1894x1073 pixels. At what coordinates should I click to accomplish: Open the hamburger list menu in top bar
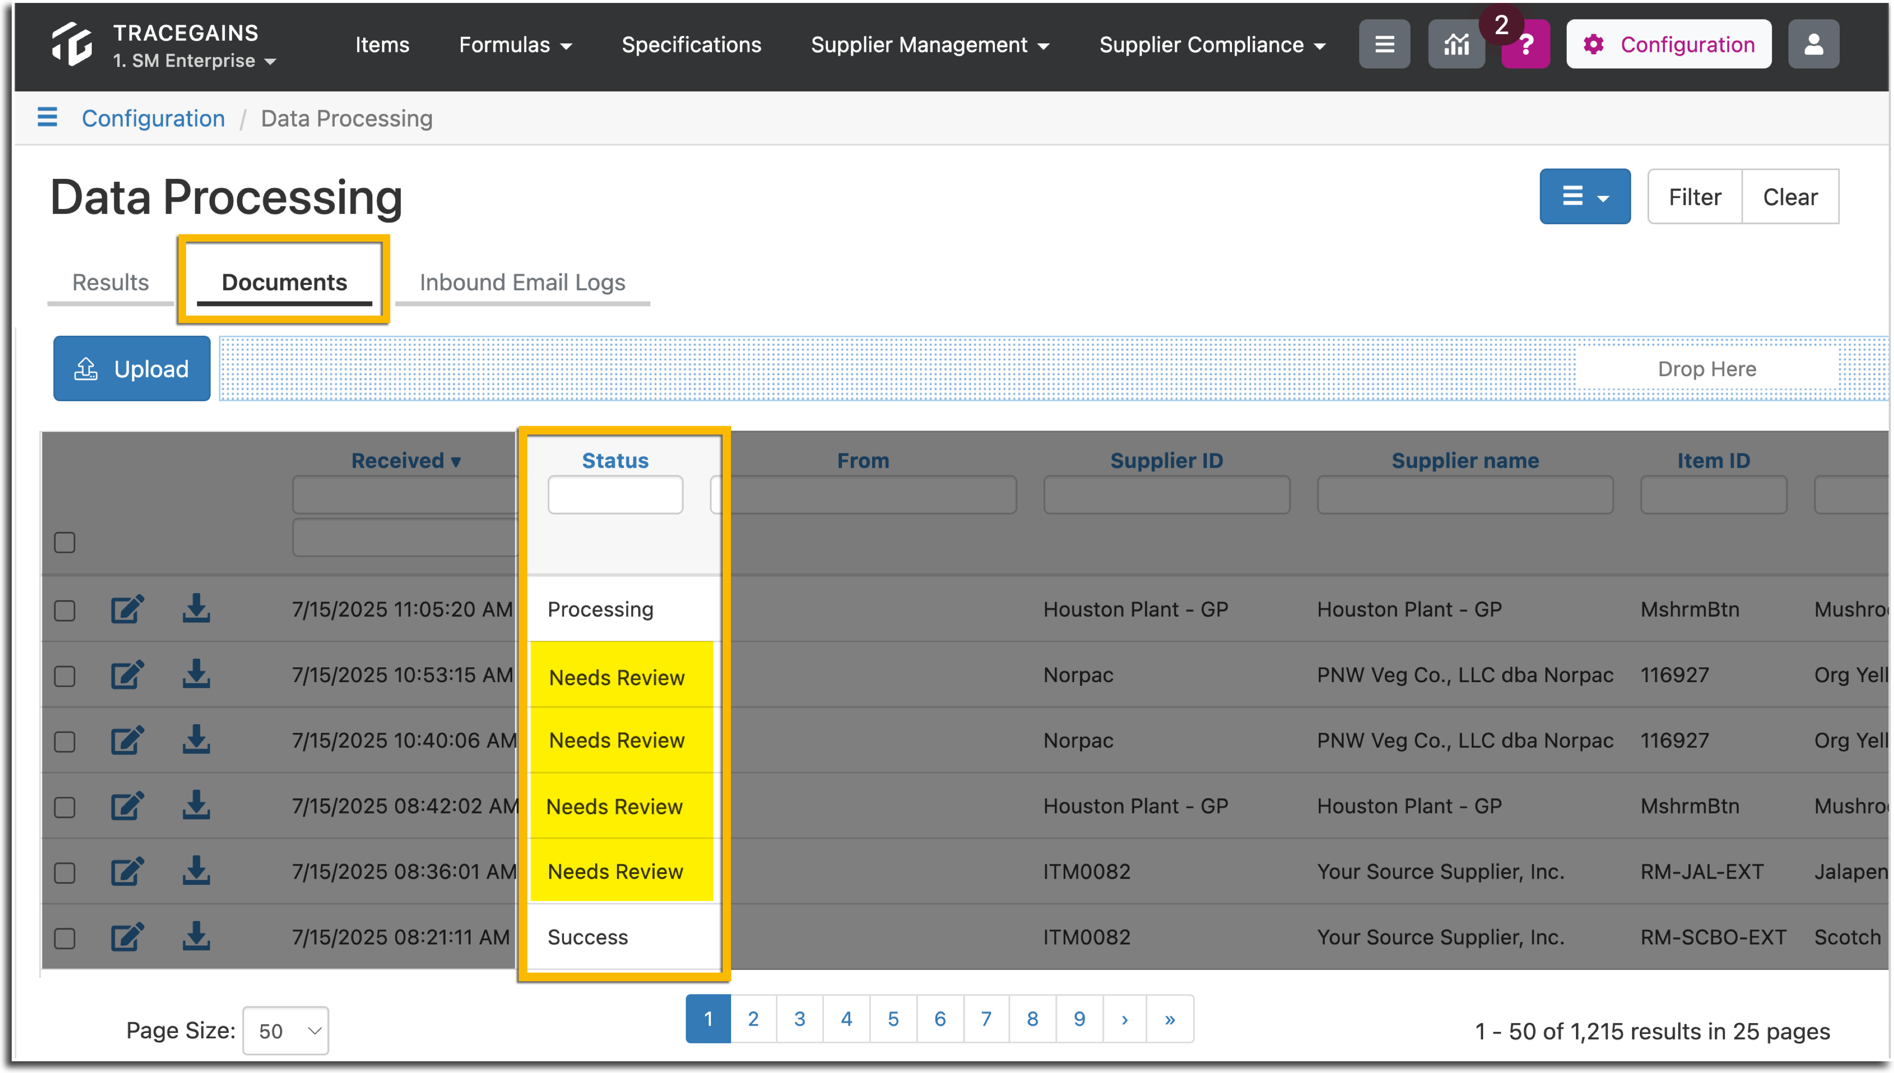tap(1384, 44)
